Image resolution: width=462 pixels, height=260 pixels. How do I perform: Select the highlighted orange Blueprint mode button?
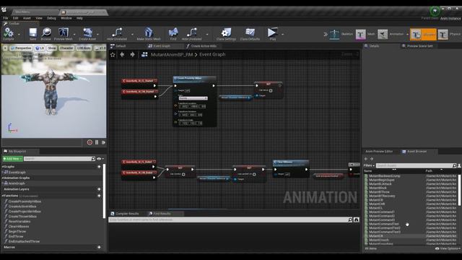click(x=423, y=34)
